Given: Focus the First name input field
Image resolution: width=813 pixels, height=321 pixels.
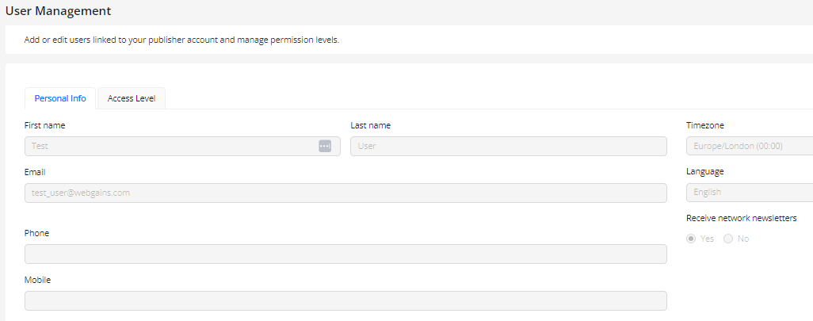Looking at the screenshot, I should click(170, 146).
